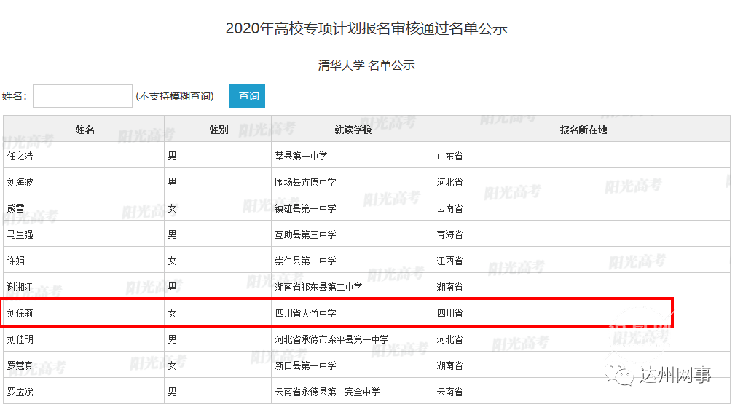Click 青海省 in 马生强's row

click(x=450, y=234)
